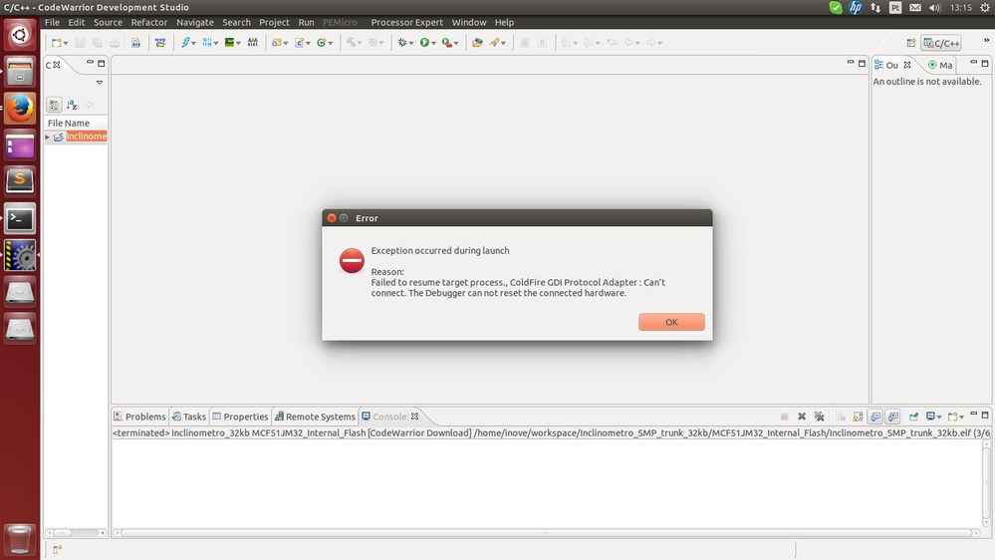
Task: Click the 1011 binary data toolbar icon
Action: point(207,43)
